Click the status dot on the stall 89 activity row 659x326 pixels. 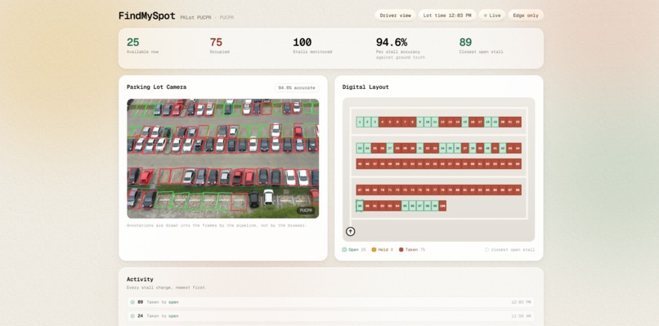point(132,302)
